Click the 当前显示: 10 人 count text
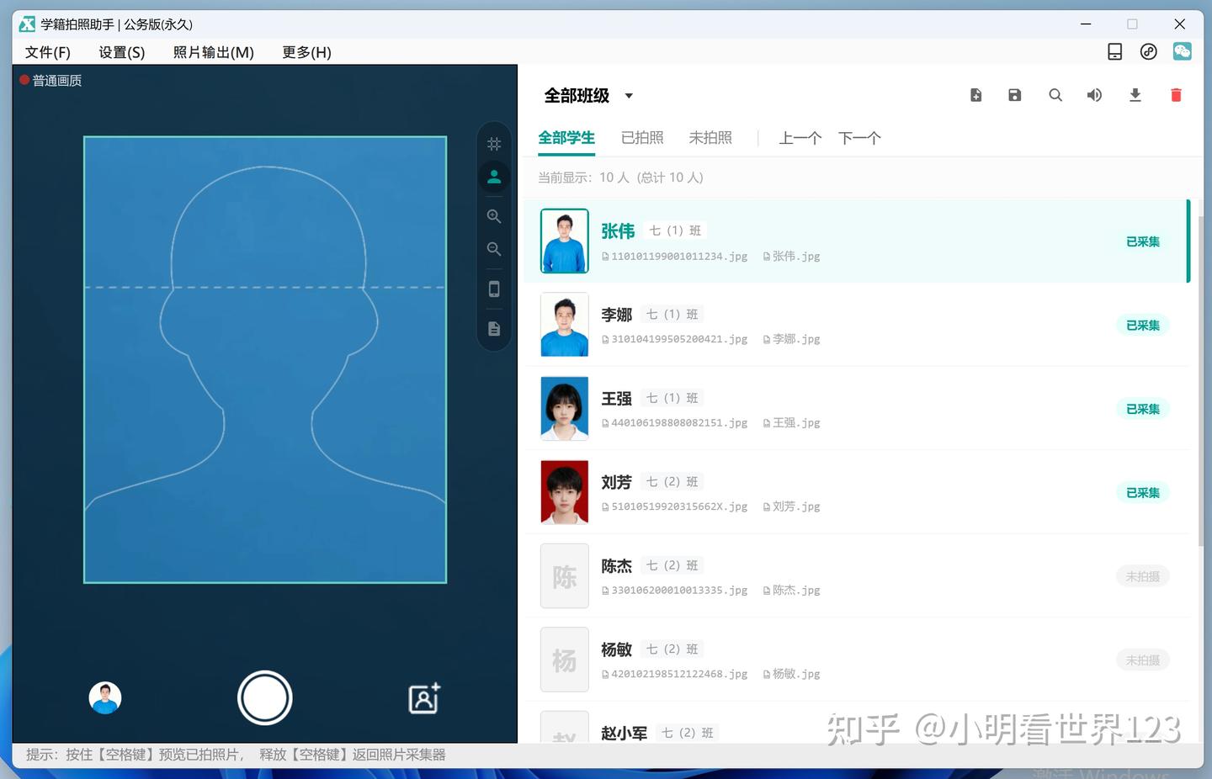Image resolution: width=1212 pixels, height=779 pixels. [x=620, y=178]
